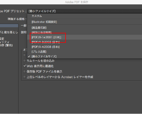Click checkmarked [最小ファイルサイズ] item in open list

[85, 56]
